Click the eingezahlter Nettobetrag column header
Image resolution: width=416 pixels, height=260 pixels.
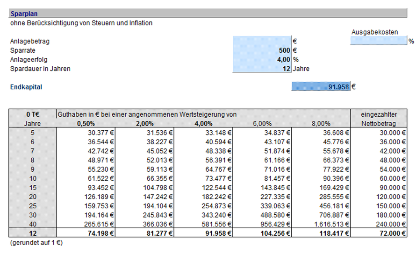[378, 119]
